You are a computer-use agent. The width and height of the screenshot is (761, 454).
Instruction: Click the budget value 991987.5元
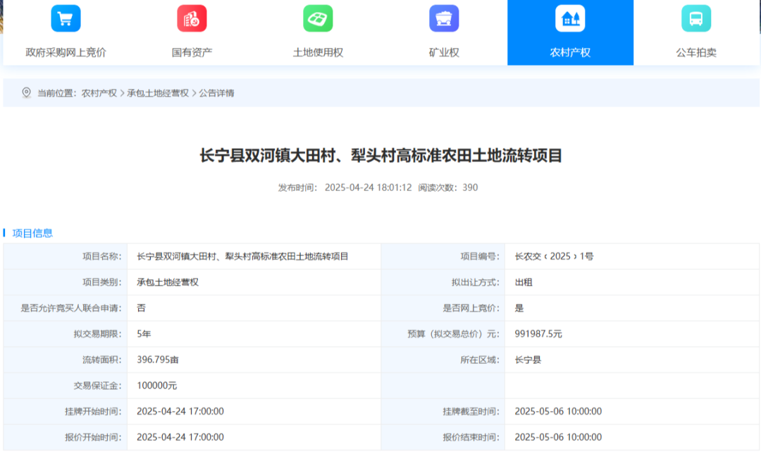pyautogui.click(x=538, y=334)
